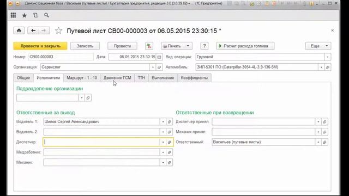Show document postings Дт/Кт icon

[149, 46]
